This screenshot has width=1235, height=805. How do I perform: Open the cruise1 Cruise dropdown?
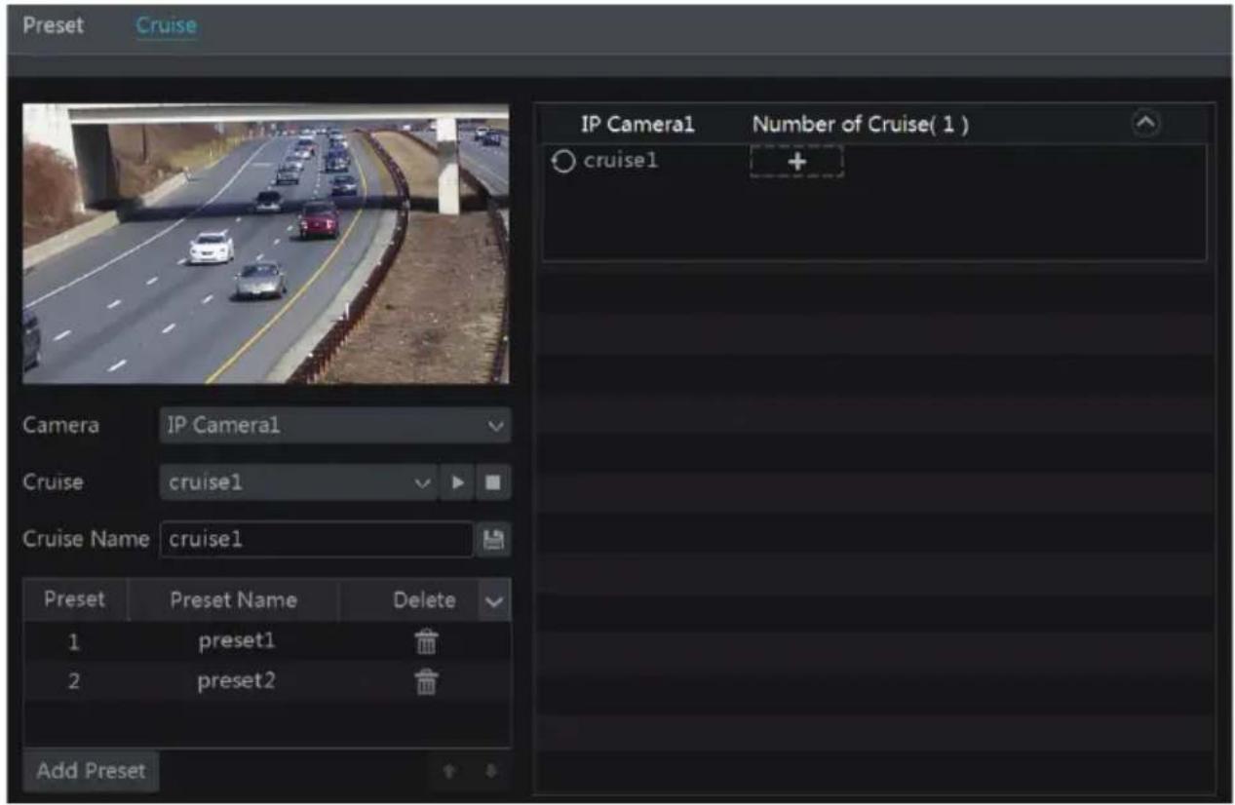pos(298,482)
